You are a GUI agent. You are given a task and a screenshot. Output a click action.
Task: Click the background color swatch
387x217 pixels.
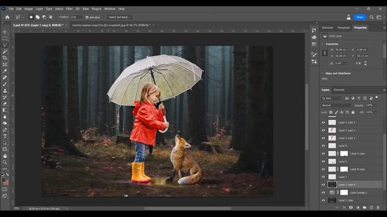point(6,183)
